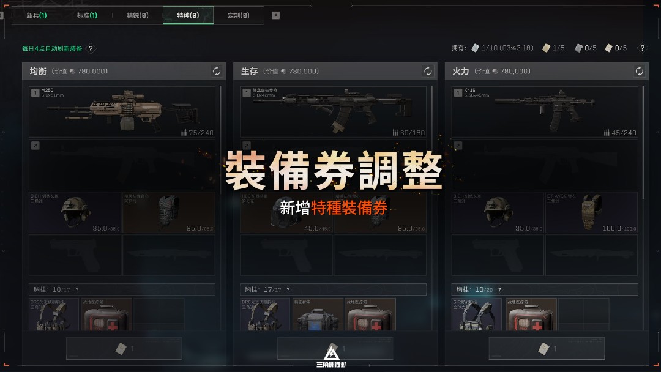Select the K416 weapon slot
The height and width of the screenshot is (372, 661).
click(x=545, y=112)
